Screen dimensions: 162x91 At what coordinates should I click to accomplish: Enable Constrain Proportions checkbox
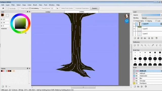point(74,8)
